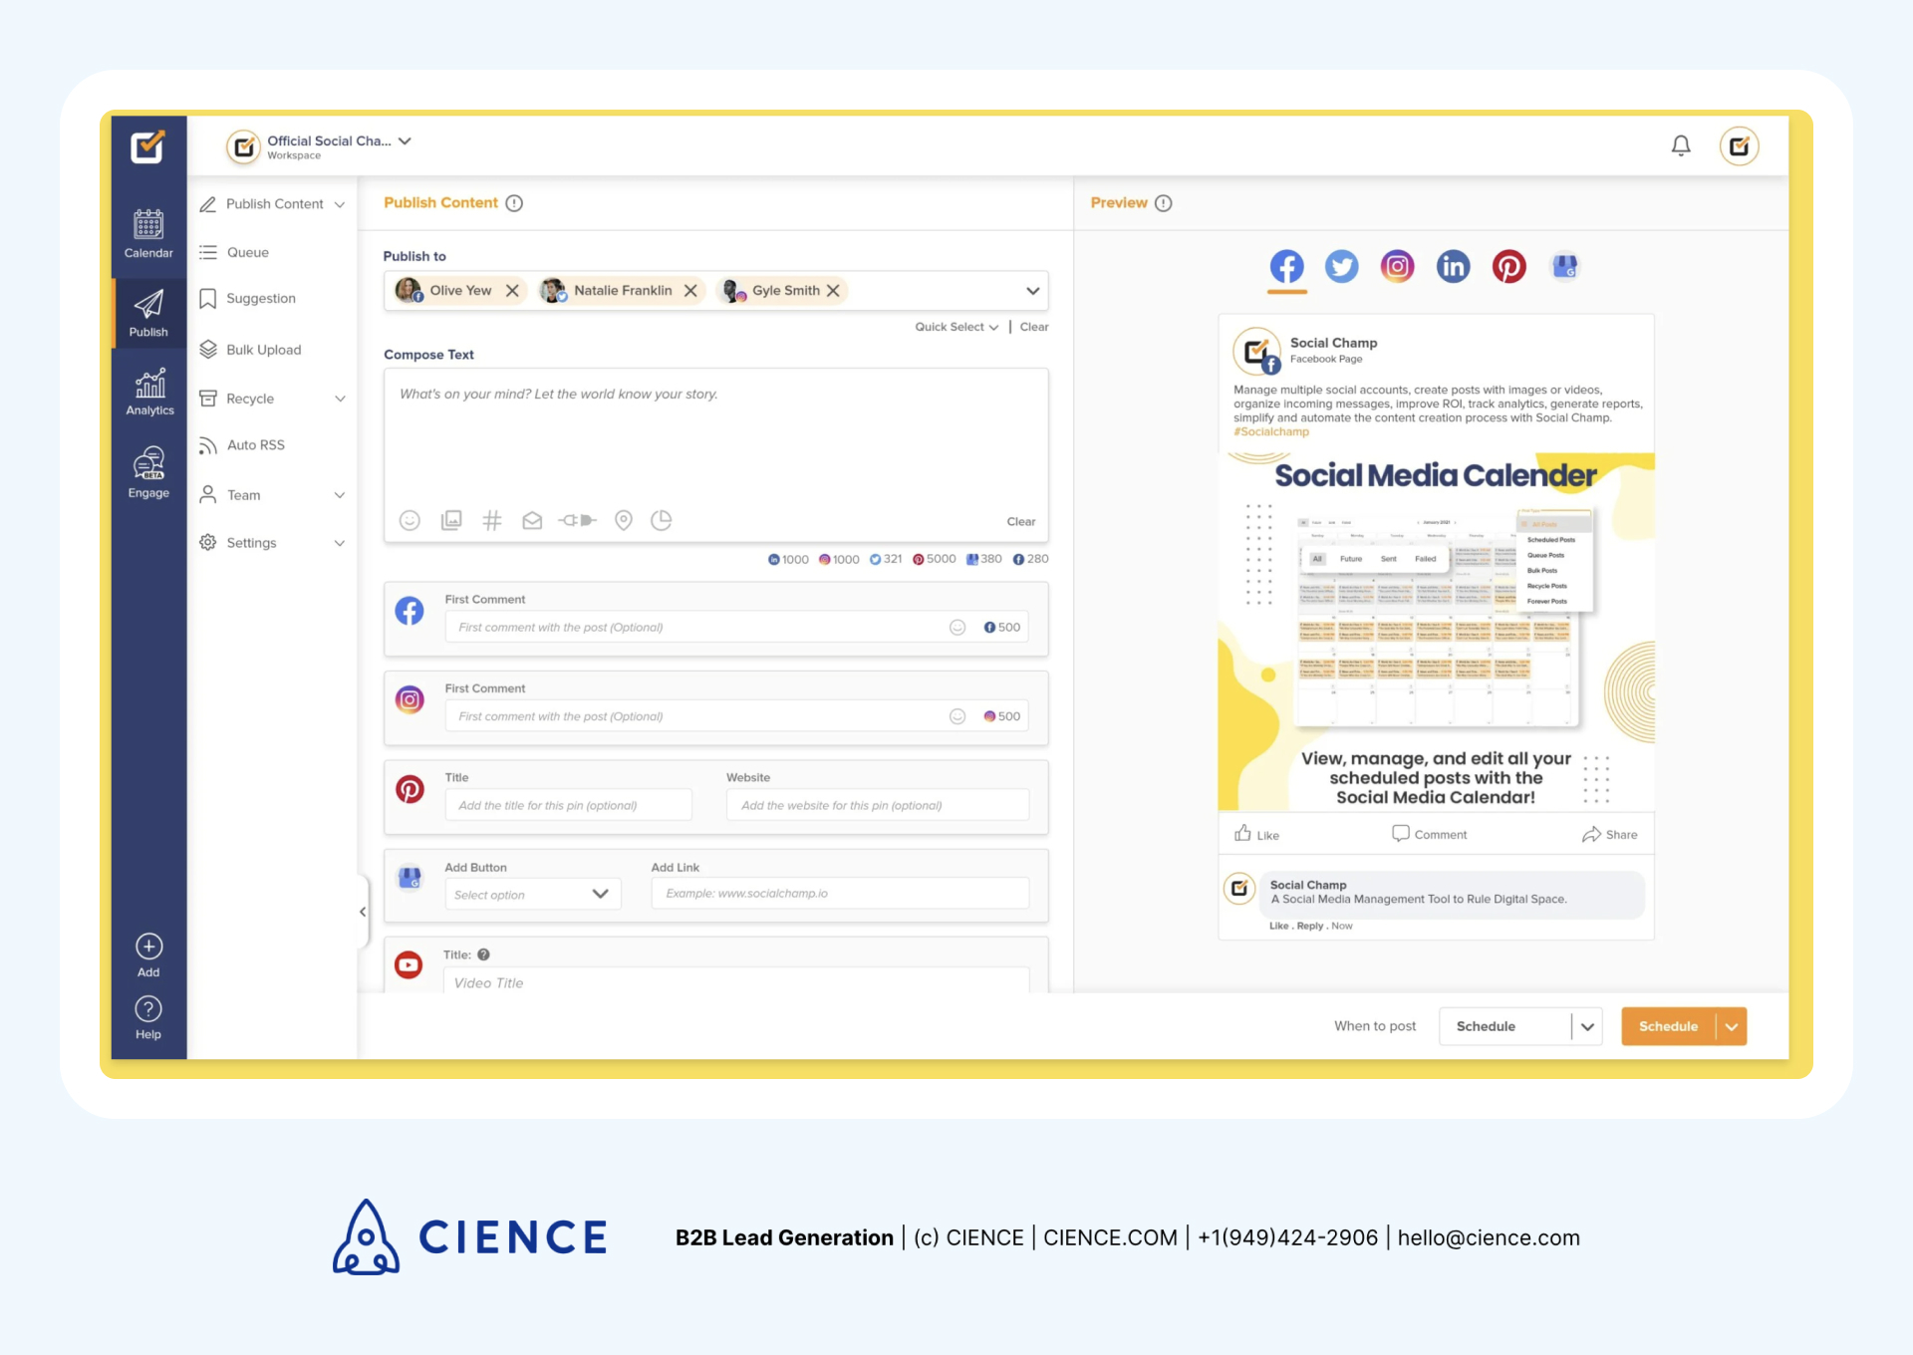Open the Engage inbox in sidebar
This screenshot has width=1913, height=1355.
pos(148,472)
